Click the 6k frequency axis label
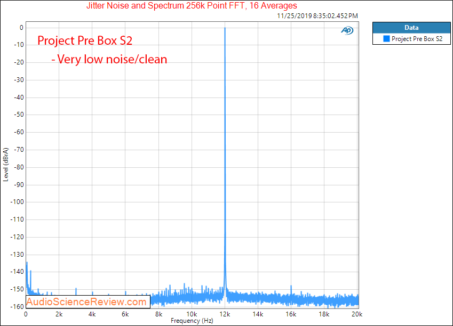Image resolution: width=453 pixels, height=326 pixels. coord(125,314)
